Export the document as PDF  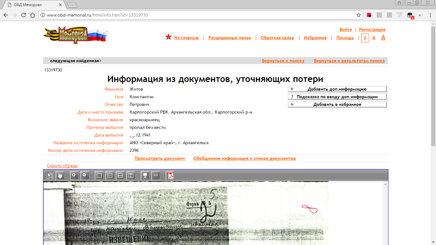pyautogui.click(x=170, y=175)
